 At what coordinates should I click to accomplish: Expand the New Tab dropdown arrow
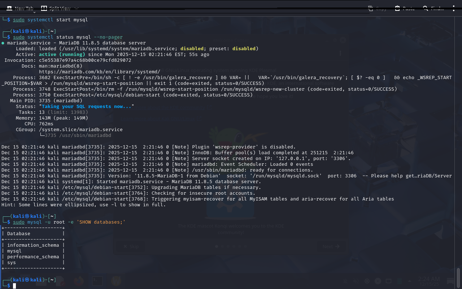pyautogui.click(x=35, y=13)
